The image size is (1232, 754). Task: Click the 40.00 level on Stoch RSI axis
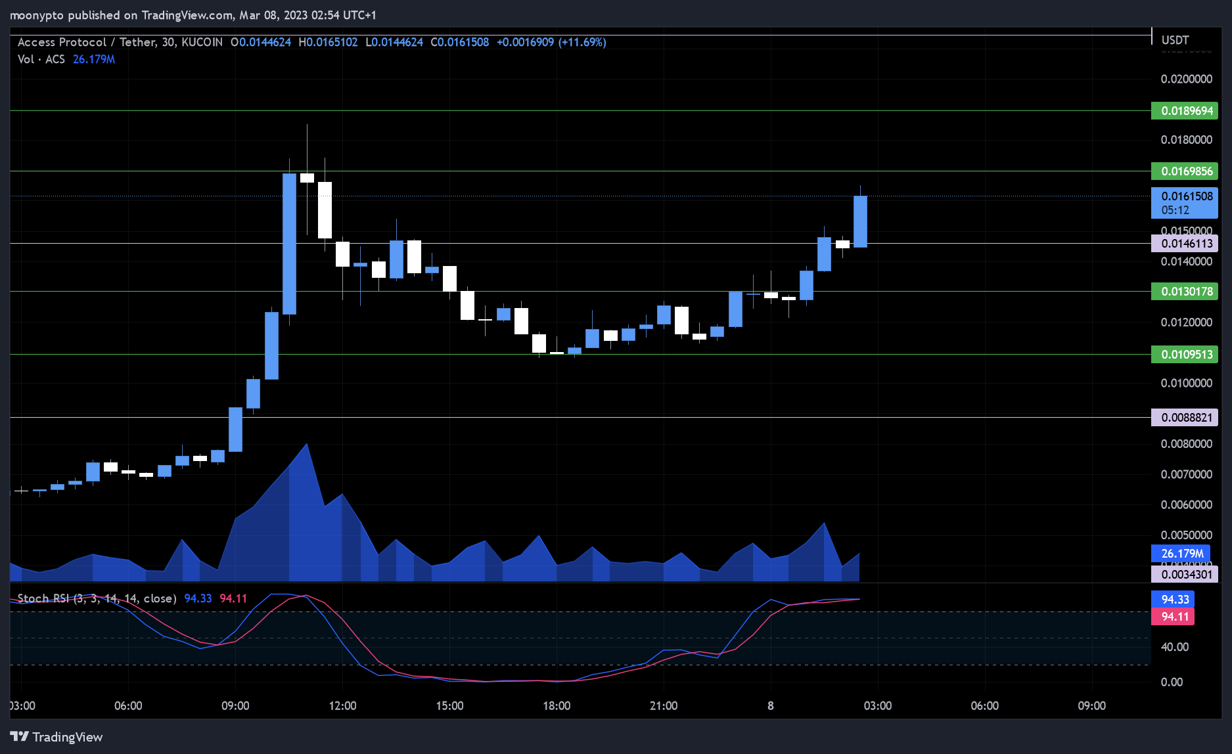click(x=1175, y=647)
